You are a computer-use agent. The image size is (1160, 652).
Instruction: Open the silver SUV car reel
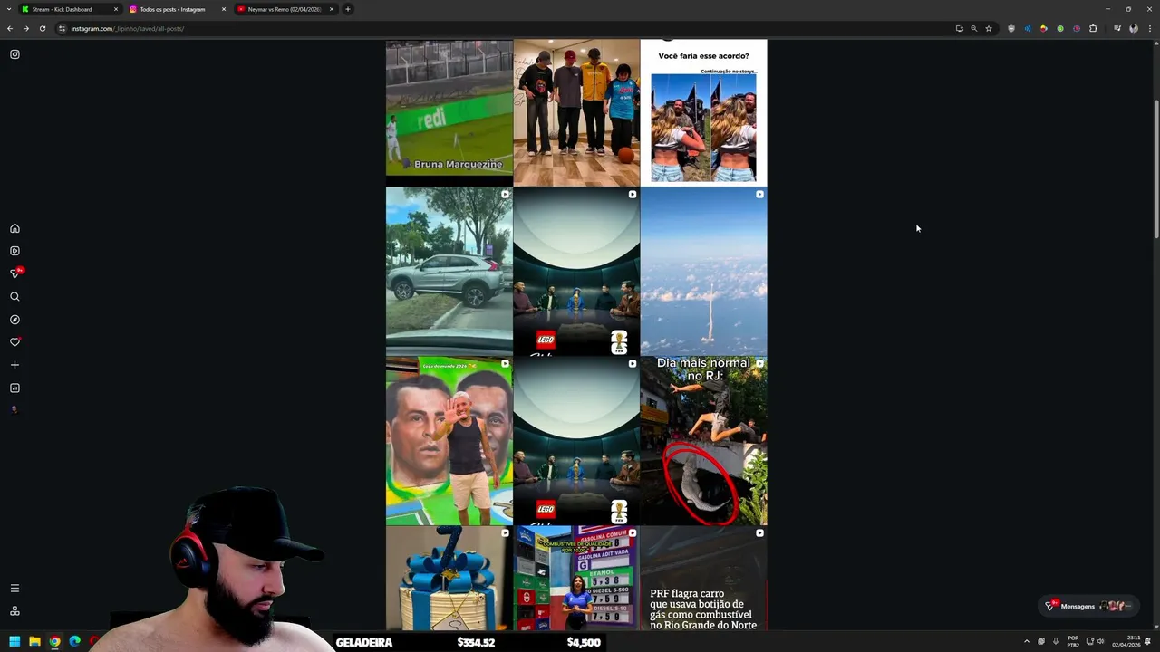(x=449, y=272)
